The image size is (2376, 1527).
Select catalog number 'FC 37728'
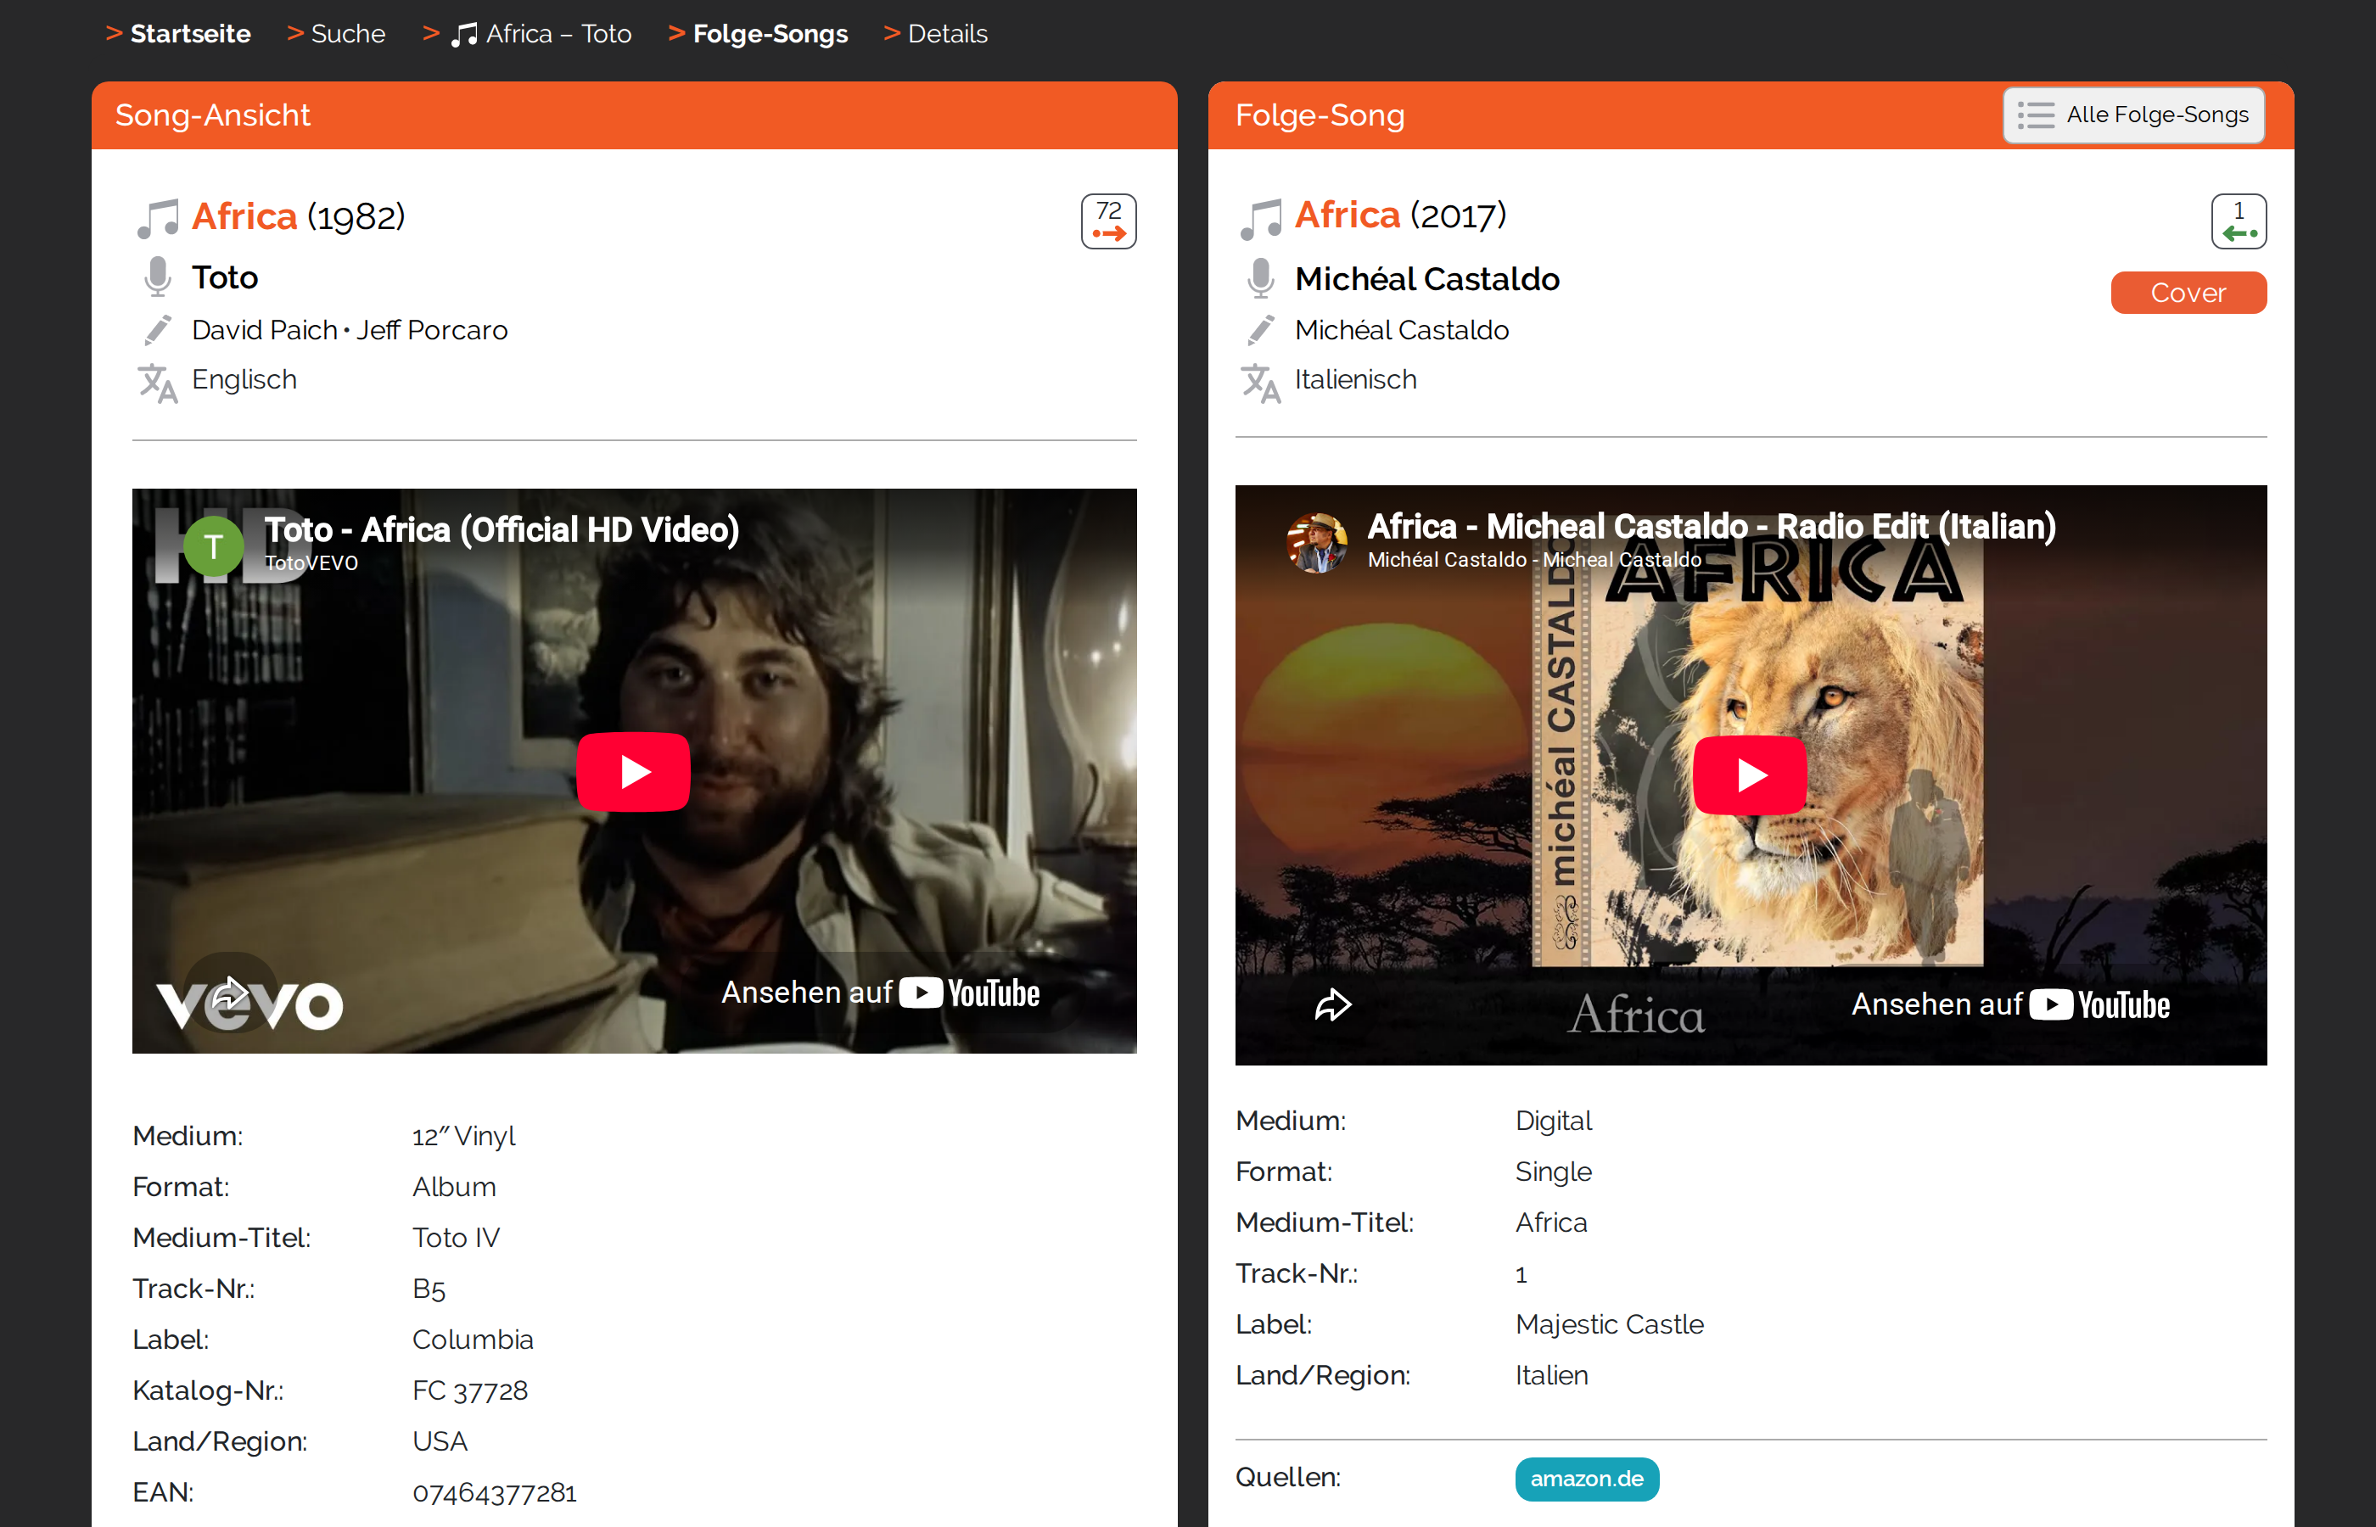pos(470,1391)
